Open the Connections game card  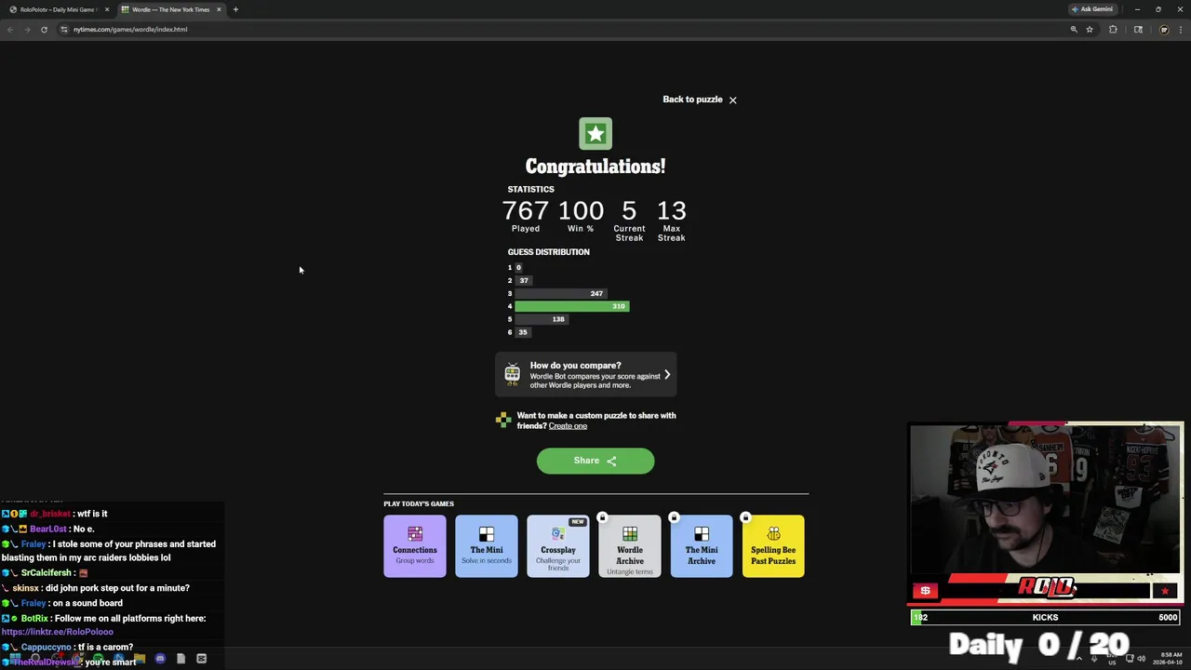point(415,546)
